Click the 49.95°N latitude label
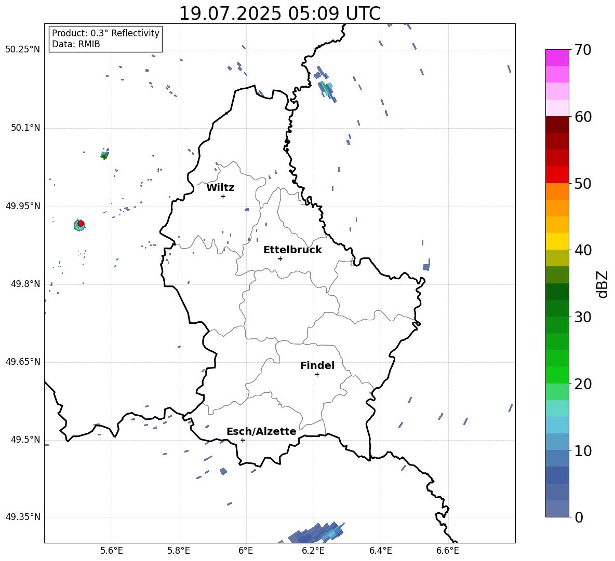 pyautogui.click(x=23, y=206)
